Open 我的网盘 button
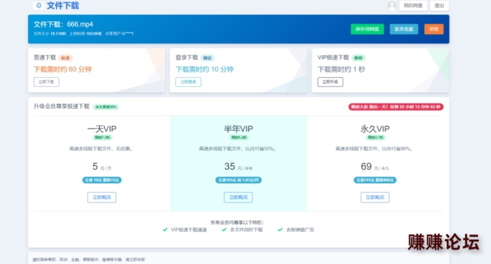The width and height of the screenshot is (491, 264). (x=413, y=5)
